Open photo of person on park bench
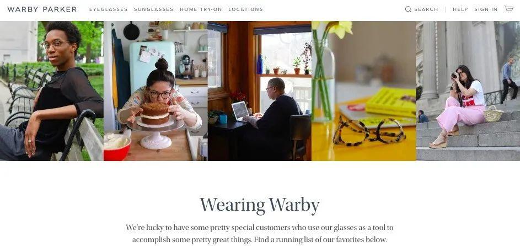The height and width of the screenshot is (246, 520). (x=52, y=91)
